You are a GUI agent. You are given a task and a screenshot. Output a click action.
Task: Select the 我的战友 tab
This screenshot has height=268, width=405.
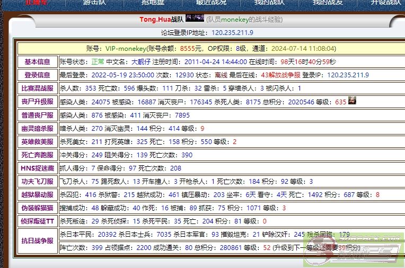click(327, 3)
